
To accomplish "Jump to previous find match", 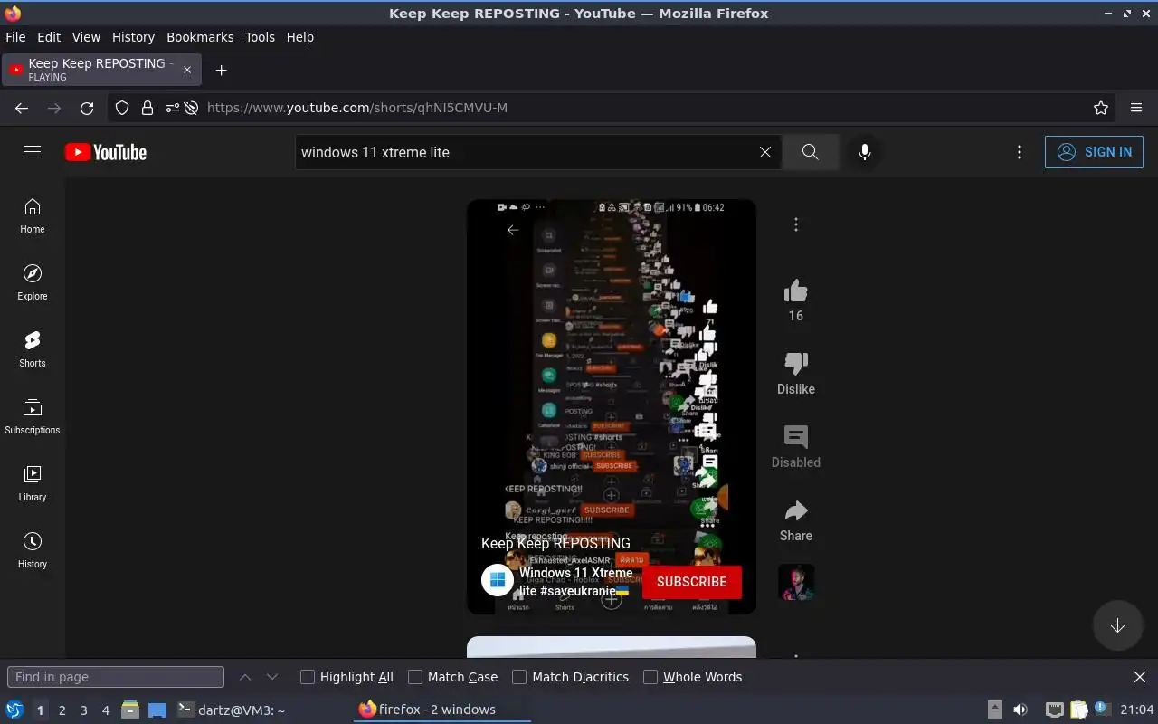I will 245,677.
